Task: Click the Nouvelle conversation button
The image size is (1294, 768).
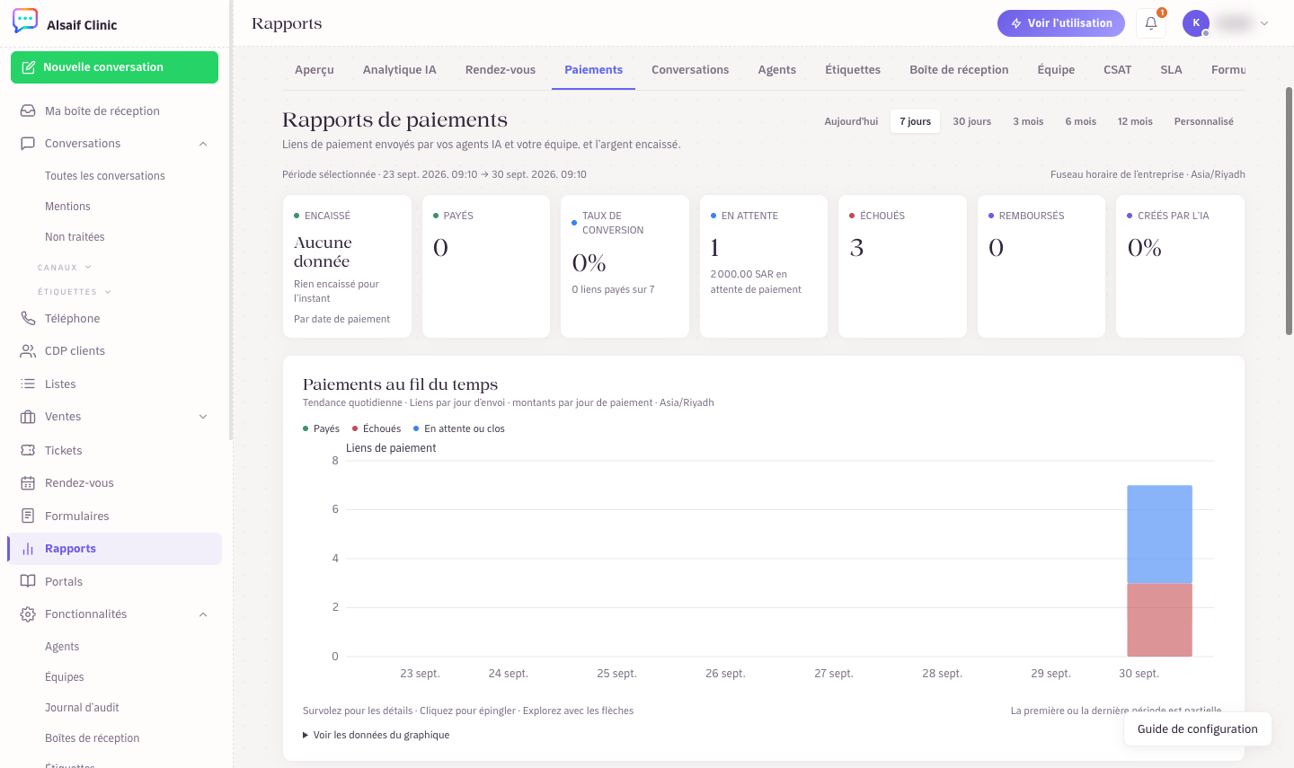Action: pos(114,67)
